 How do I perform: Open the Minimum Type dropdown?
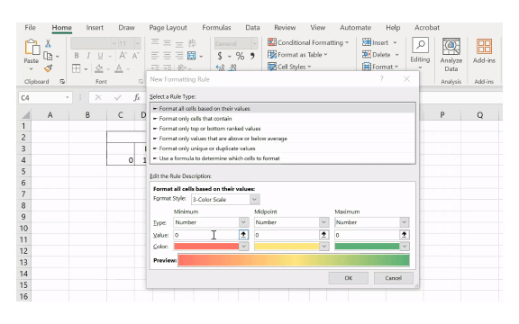(x=243, y=222)
